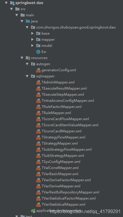Click the autogen folder icon

[33, 64]
